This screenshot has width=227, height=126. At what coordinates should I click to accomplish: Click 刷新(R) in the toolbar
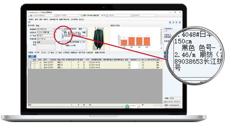46,19
